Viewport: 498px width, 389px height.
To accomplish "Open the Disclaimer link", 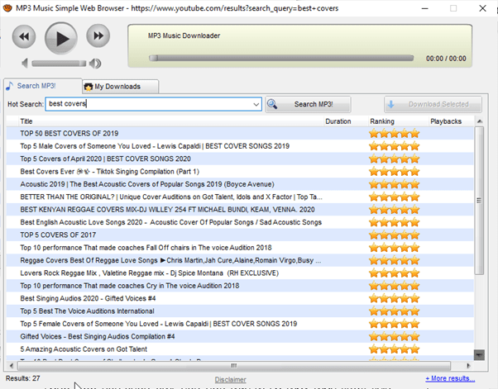I will point(230,379).
